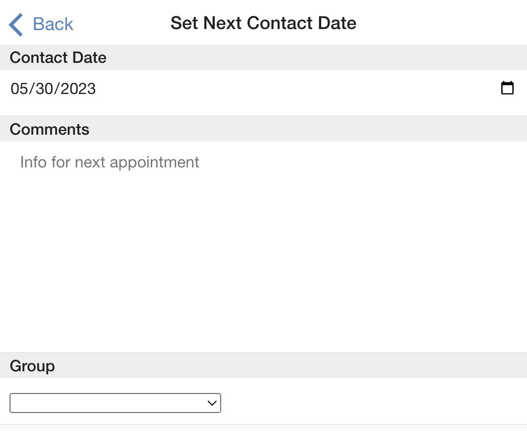Open the Group select box
The image size is (527, 431).
pyautogui.click(x=115, y=403)
